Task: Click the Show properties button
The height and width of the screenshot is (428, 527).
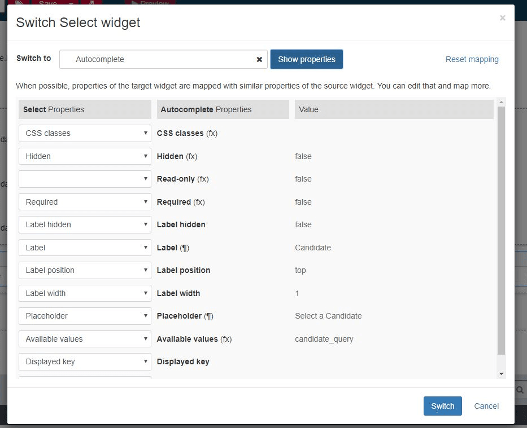Action: tap(307, 59)
